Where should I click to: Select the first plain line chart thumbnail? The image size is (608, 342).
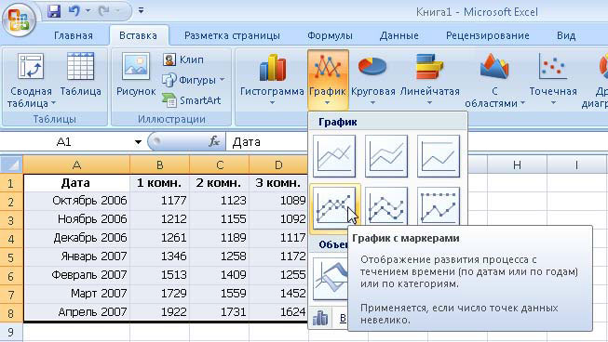coord(334,156)
